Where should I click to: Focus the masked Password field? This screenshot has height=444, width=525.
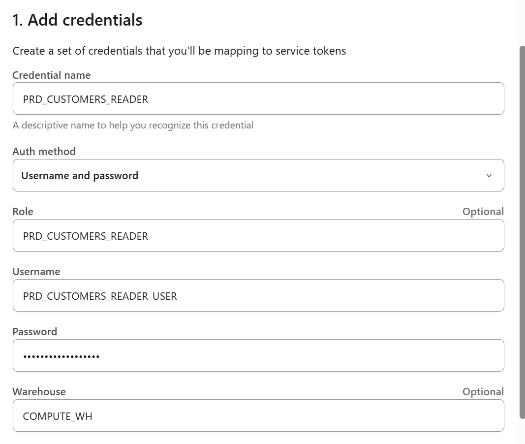tap(258, 355)
